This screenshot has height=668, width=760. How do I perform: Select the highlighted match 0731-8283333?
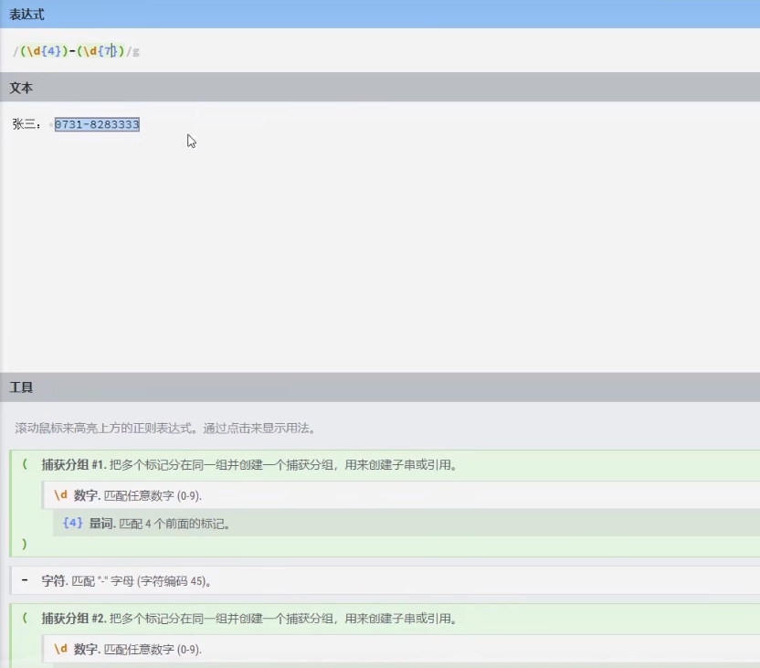(95, 124)
